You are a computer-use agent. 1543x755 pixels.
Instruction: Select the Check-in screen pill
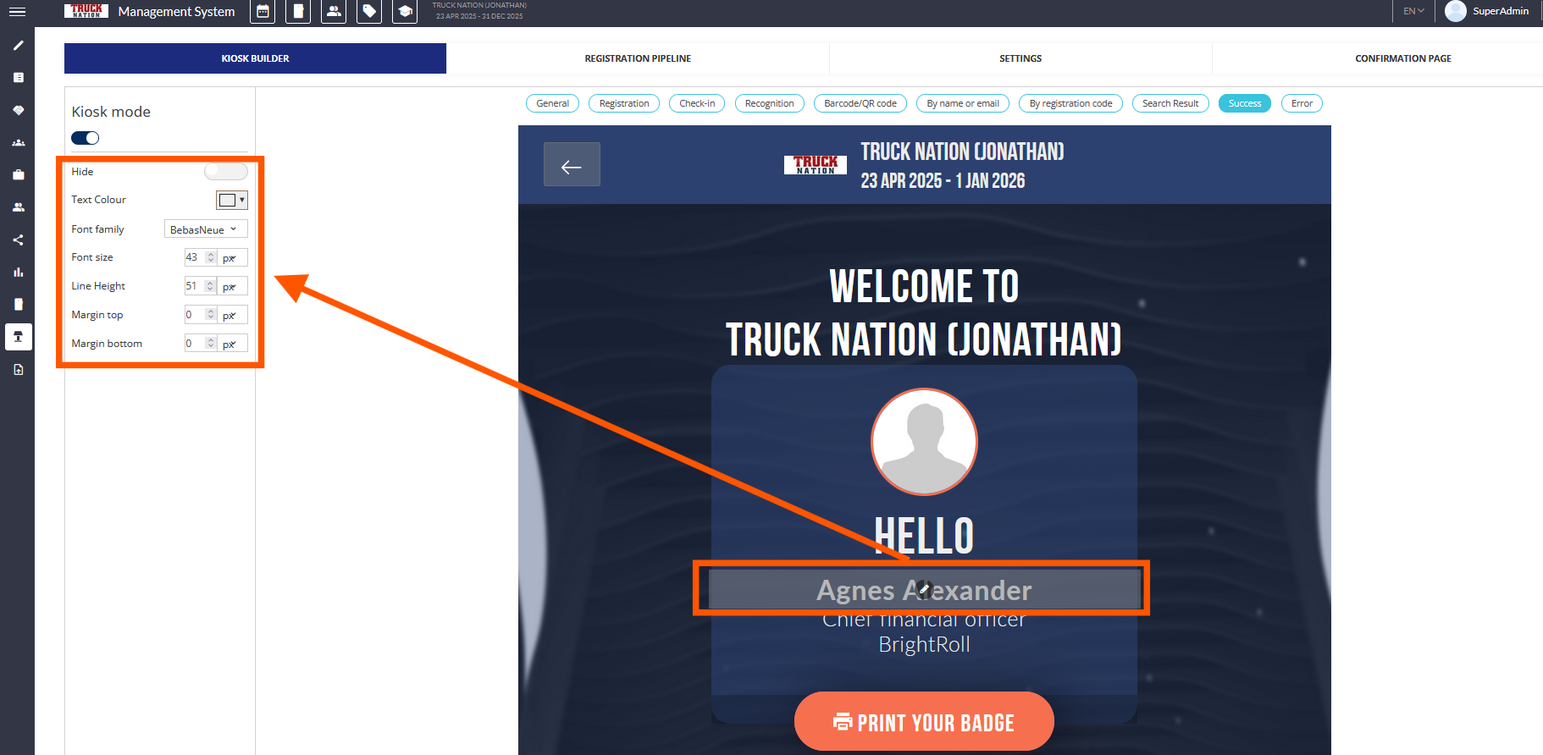click(x=697, y=103)
